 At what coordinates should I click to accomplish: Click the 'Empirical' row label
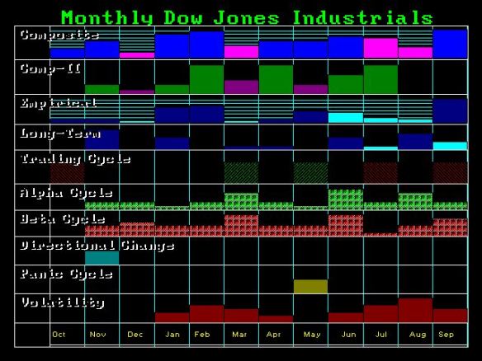coord(59,103)
